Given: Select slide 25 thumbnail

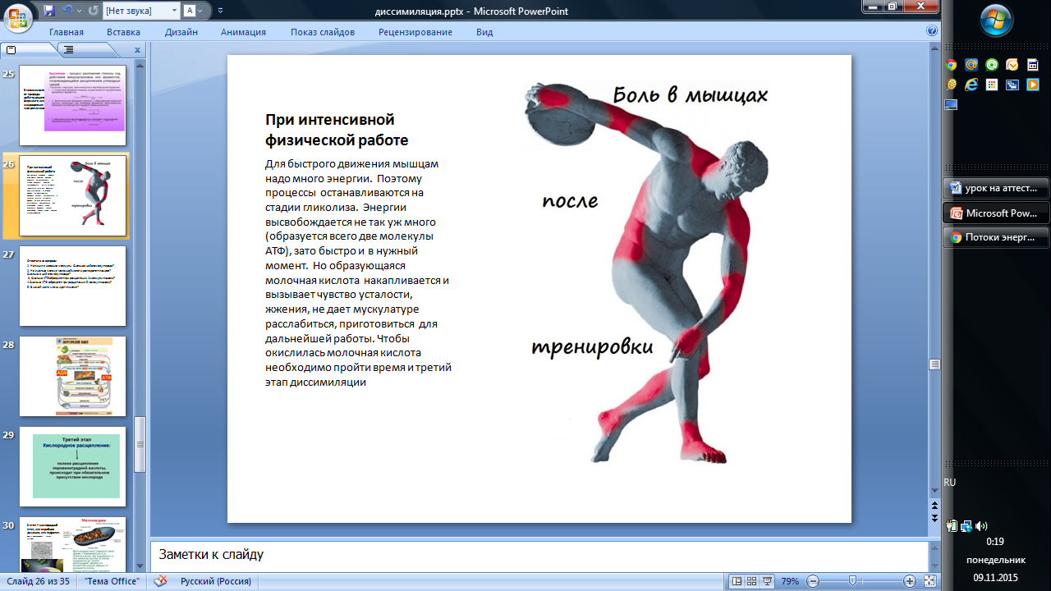Looking at the screenshot, I should click(73, 105).
